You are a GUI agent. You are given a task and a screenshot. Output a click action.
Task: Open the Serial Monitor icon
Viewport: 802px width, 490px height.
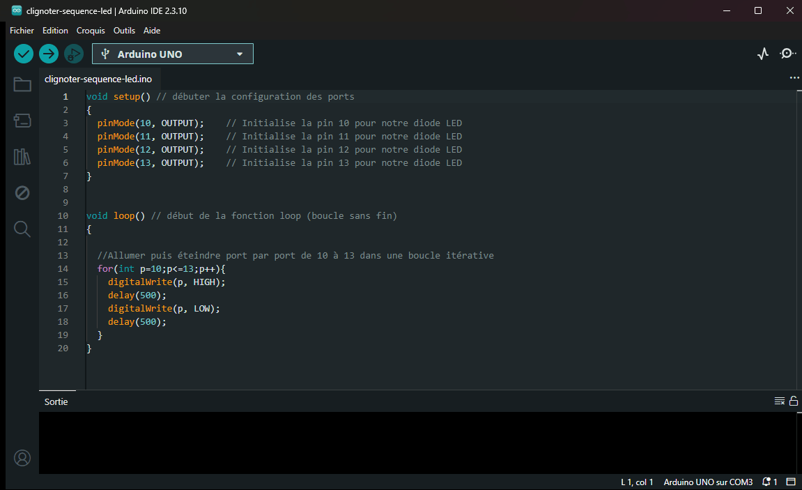(787, 53)
